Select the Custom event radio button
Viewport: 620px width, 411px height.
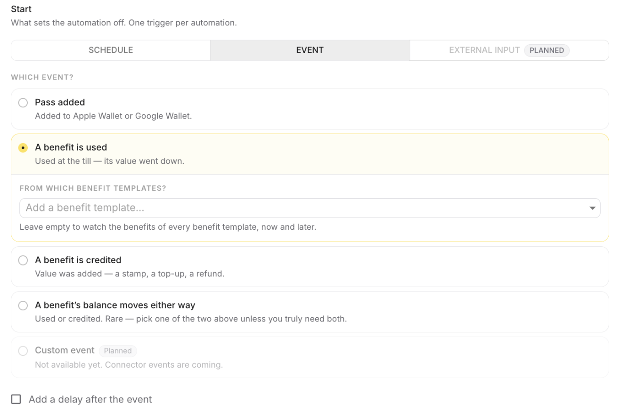pyautogui.click(x=23, y=351)
